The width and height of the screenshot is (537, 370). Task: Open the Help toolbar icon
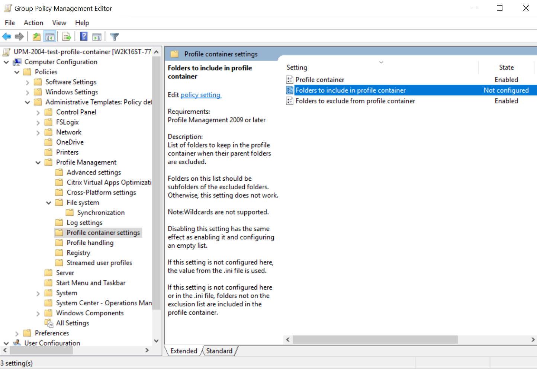point(84,36)
